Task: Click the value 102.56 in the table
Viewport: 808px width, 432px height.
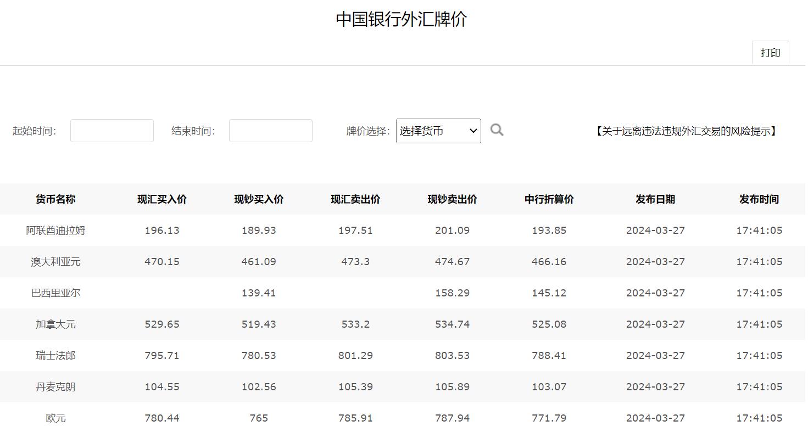Action: (x=259, y=387)
